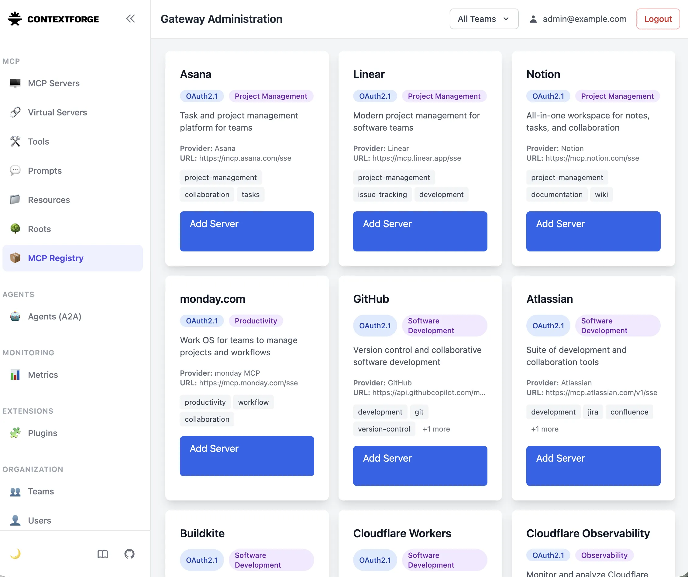
Task: Toggle dark mode moon icon
Action: tap(15, 554)
